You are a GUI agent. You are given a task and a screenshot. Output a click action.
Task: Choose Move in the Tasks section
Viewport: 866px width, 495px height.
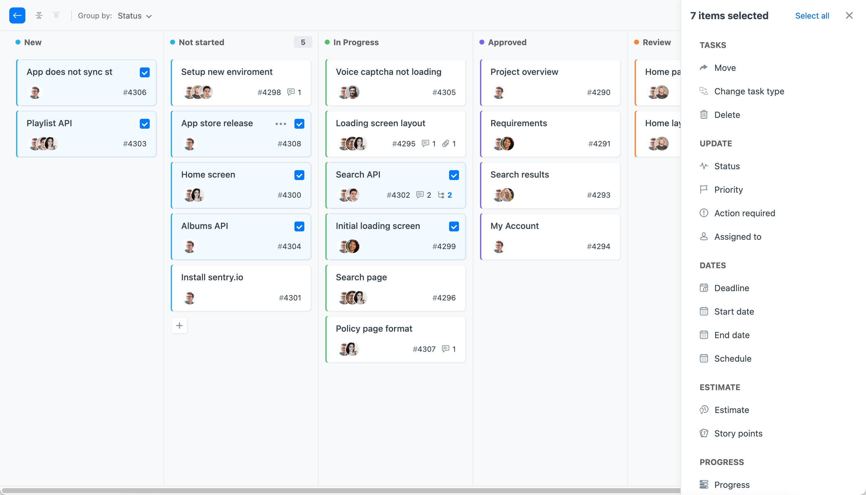point(725,68)
